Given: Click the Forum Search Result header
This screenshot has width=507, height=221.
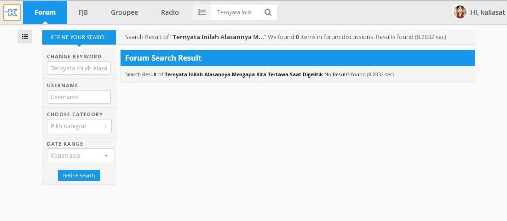Looking at the screenshot, I should point(298,58).
